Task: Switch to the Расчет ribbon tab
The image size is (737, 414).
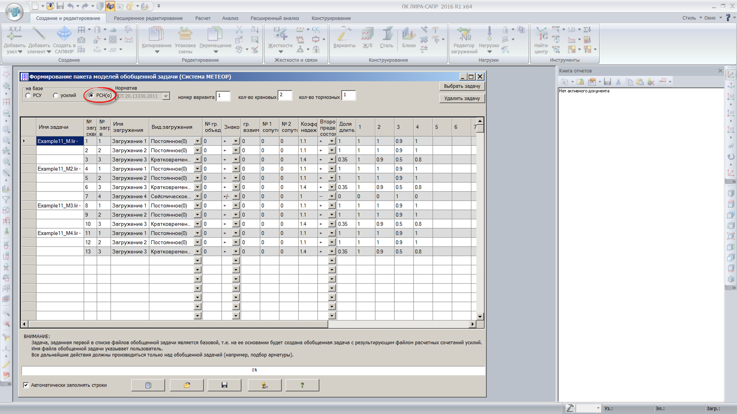Action: tap(202, 18)
